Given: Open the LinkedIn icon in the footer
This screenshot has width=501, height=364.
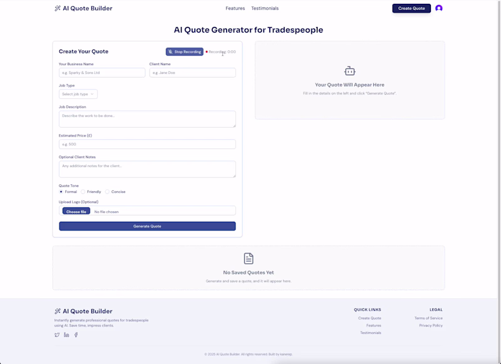Looking at the screenshot, I should click(67, 335).
